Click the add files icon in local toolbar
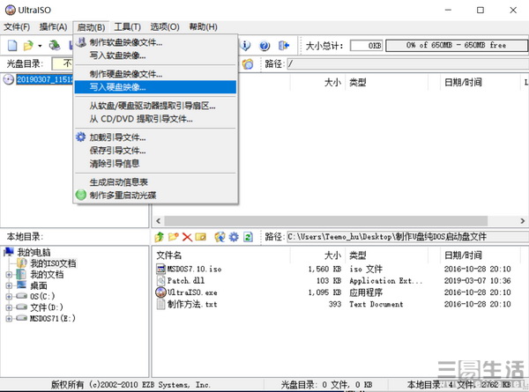Viewport: 529px width, 392px height. [220, 237]
